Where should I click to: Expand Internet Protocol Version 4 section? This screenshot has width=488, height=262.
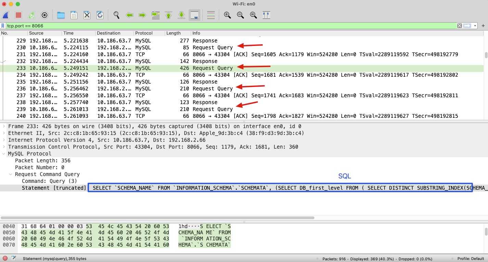pos(4,140)
